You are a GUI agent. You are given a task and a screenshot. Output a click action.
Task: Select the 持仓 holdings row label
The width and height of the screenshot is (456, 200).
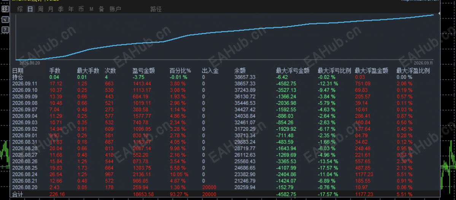coord(18,77)
